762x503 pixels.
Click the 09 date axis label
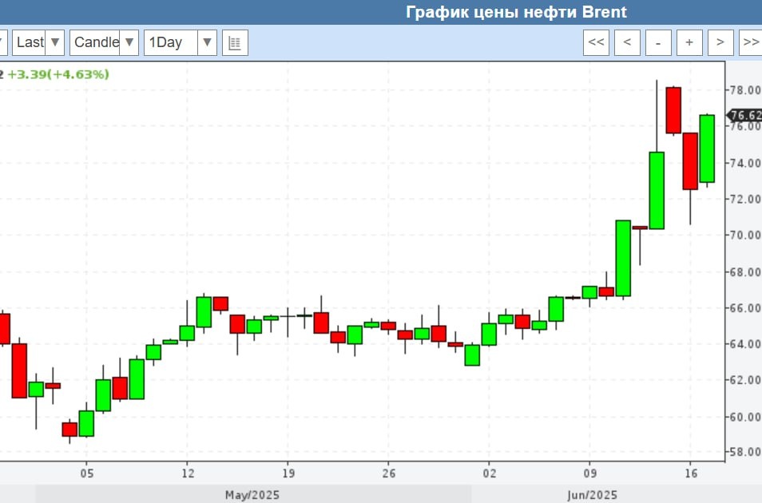point(589,473)
